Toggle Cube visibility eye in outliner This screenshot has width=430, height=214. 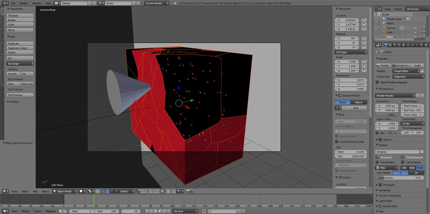[x=415, y=32]
